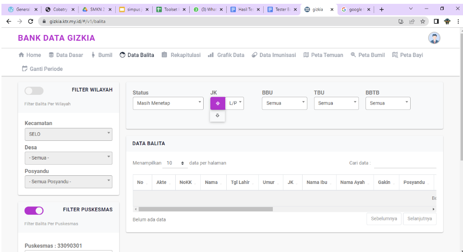Close the google tab
Viewport: 463px width, 252px height.
click(368, 10)
